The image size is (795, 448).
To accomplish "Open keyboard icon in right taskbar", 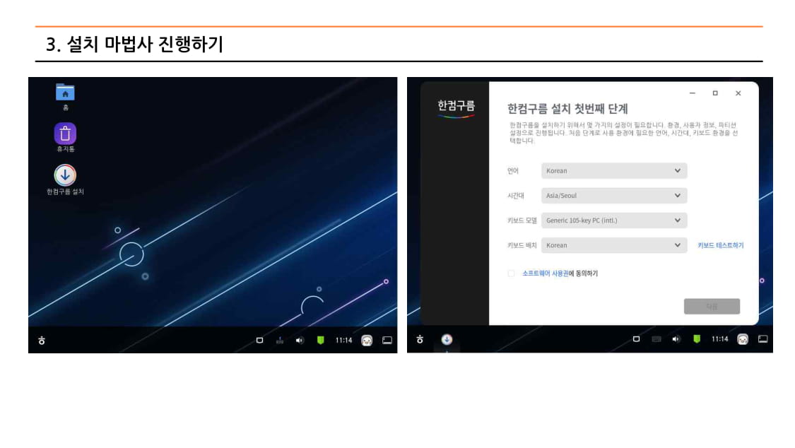I will point(656,339).
